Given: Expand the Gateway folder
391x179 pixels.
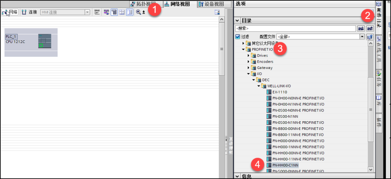Looking at the screenshot, I should click(x=248, y=67).
